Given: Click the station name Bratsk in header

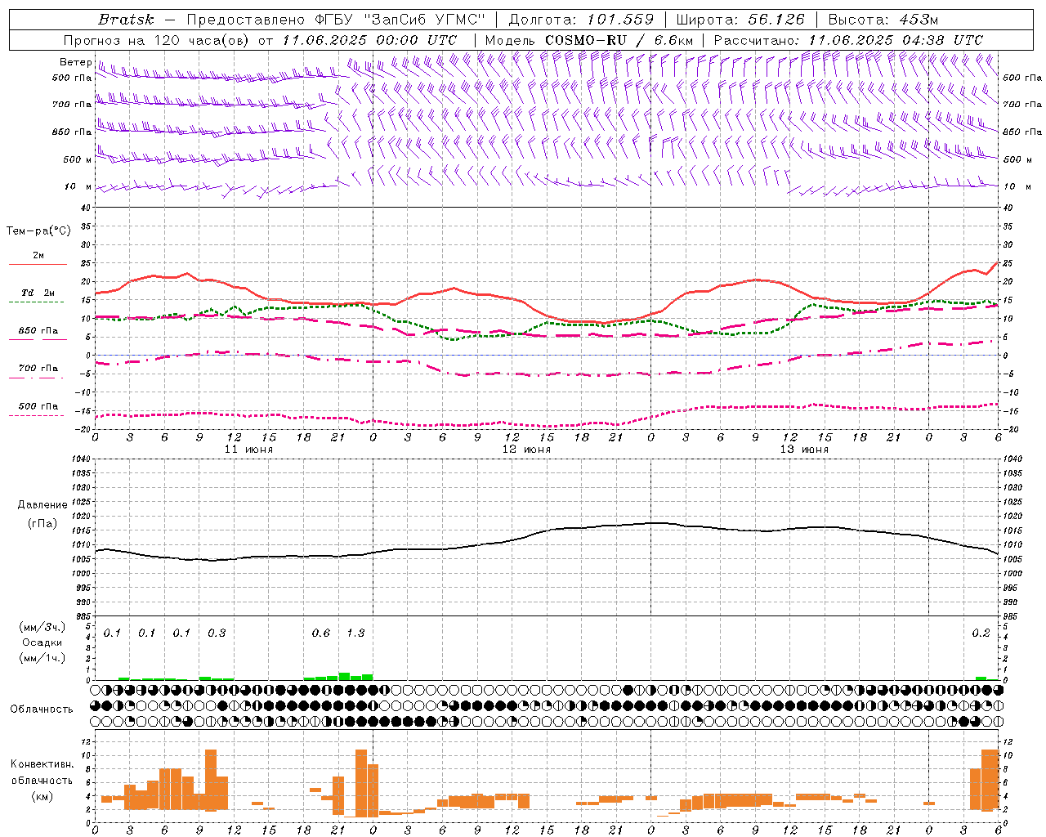Looking at the screenshot, I should (x=126, y=20).
